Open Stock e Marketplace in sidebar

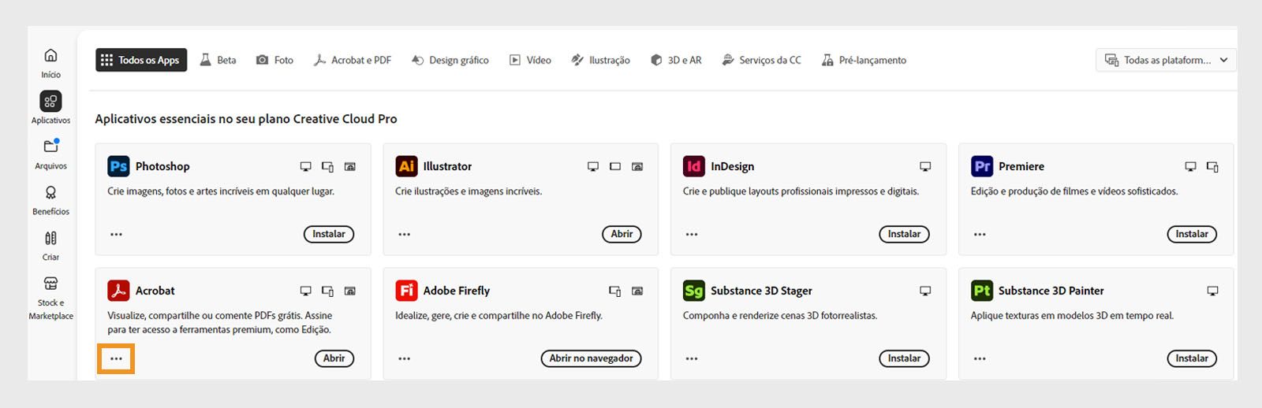tap(50, 299)
